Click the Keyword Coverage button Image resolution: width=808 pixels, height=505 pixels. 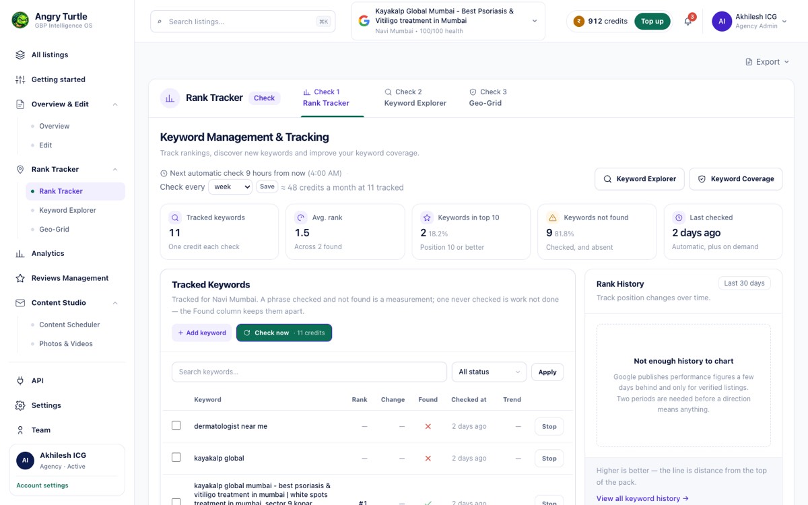pos(736,179)
